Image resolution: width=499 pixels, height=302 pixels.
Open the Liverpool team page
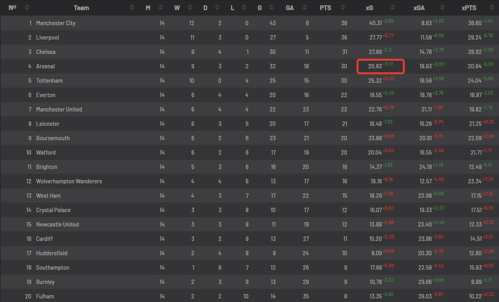[48, 38]
